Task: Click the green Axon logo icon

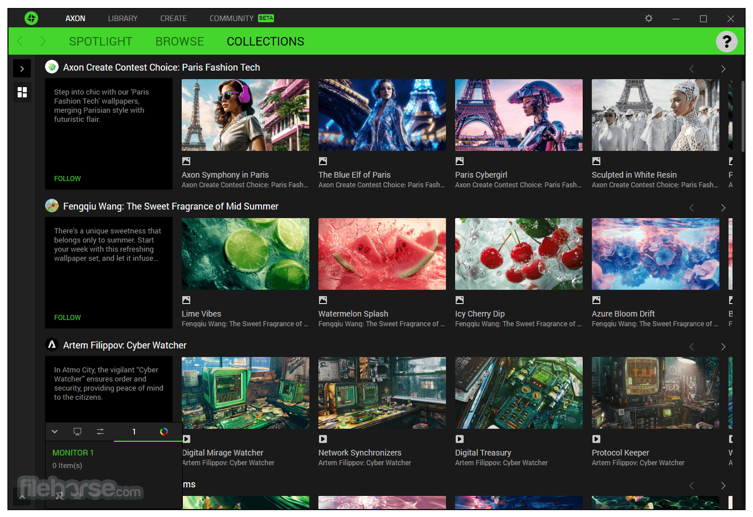Action: [x=31, y=18]
